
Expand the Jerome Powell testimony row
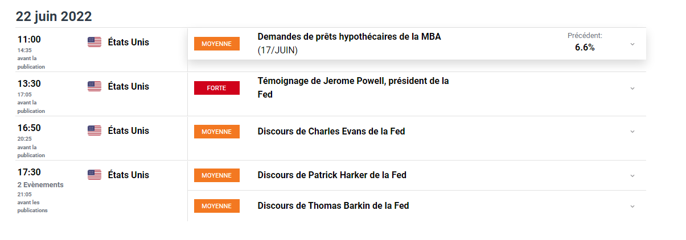point(632,88)
